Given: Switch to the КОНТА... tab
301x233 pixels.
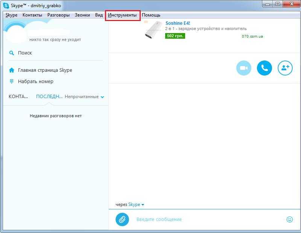Looking at the screenshot, I should click(x=18, y=97).
